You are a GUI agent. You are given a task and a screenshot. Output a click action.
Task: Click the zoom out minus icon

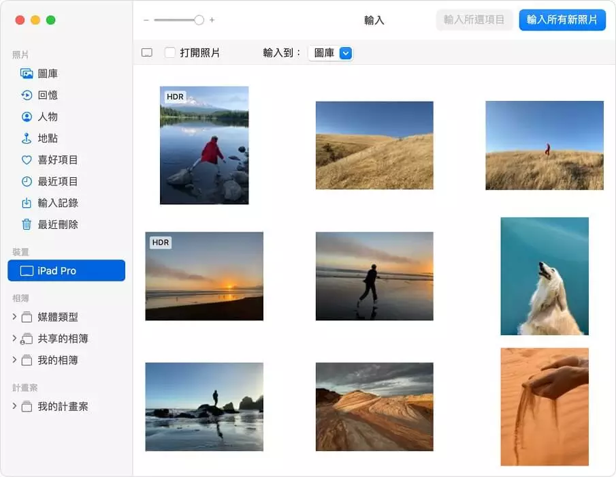(146, 20)
